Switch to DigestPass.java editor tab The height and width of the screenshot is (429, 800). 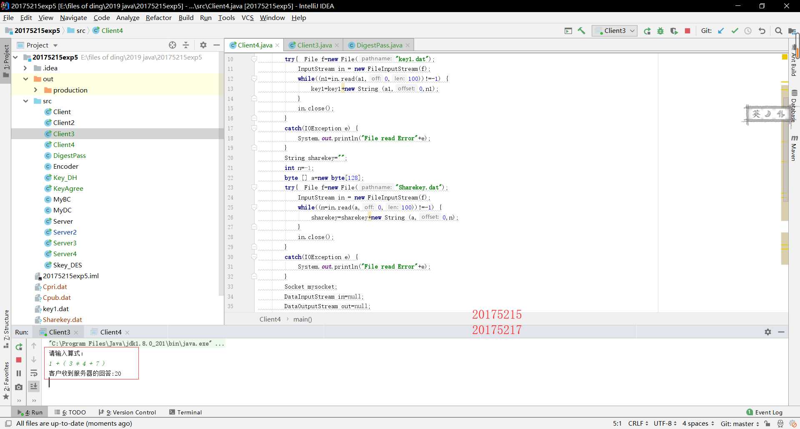[379, 45]
